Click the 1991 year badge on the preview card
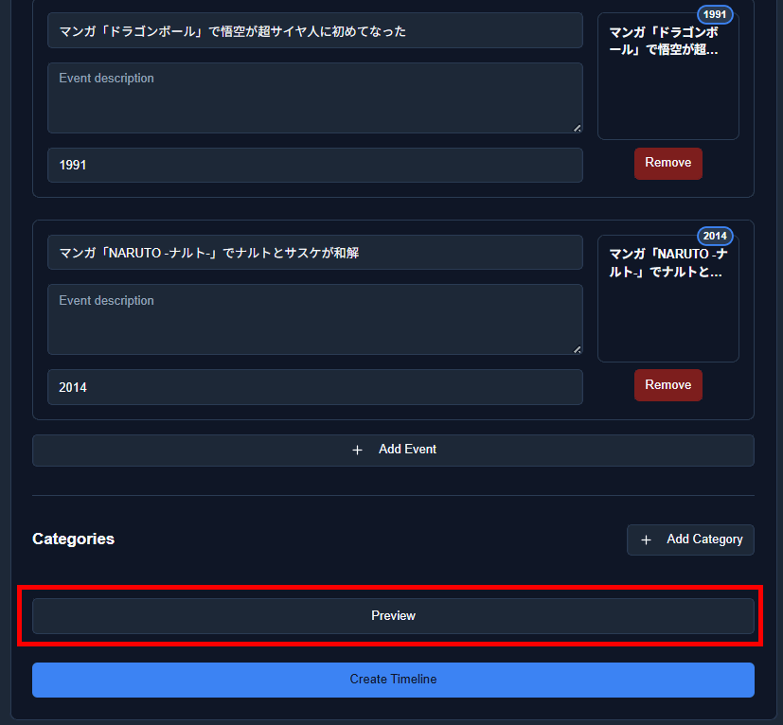 click(x=715, y=14)
